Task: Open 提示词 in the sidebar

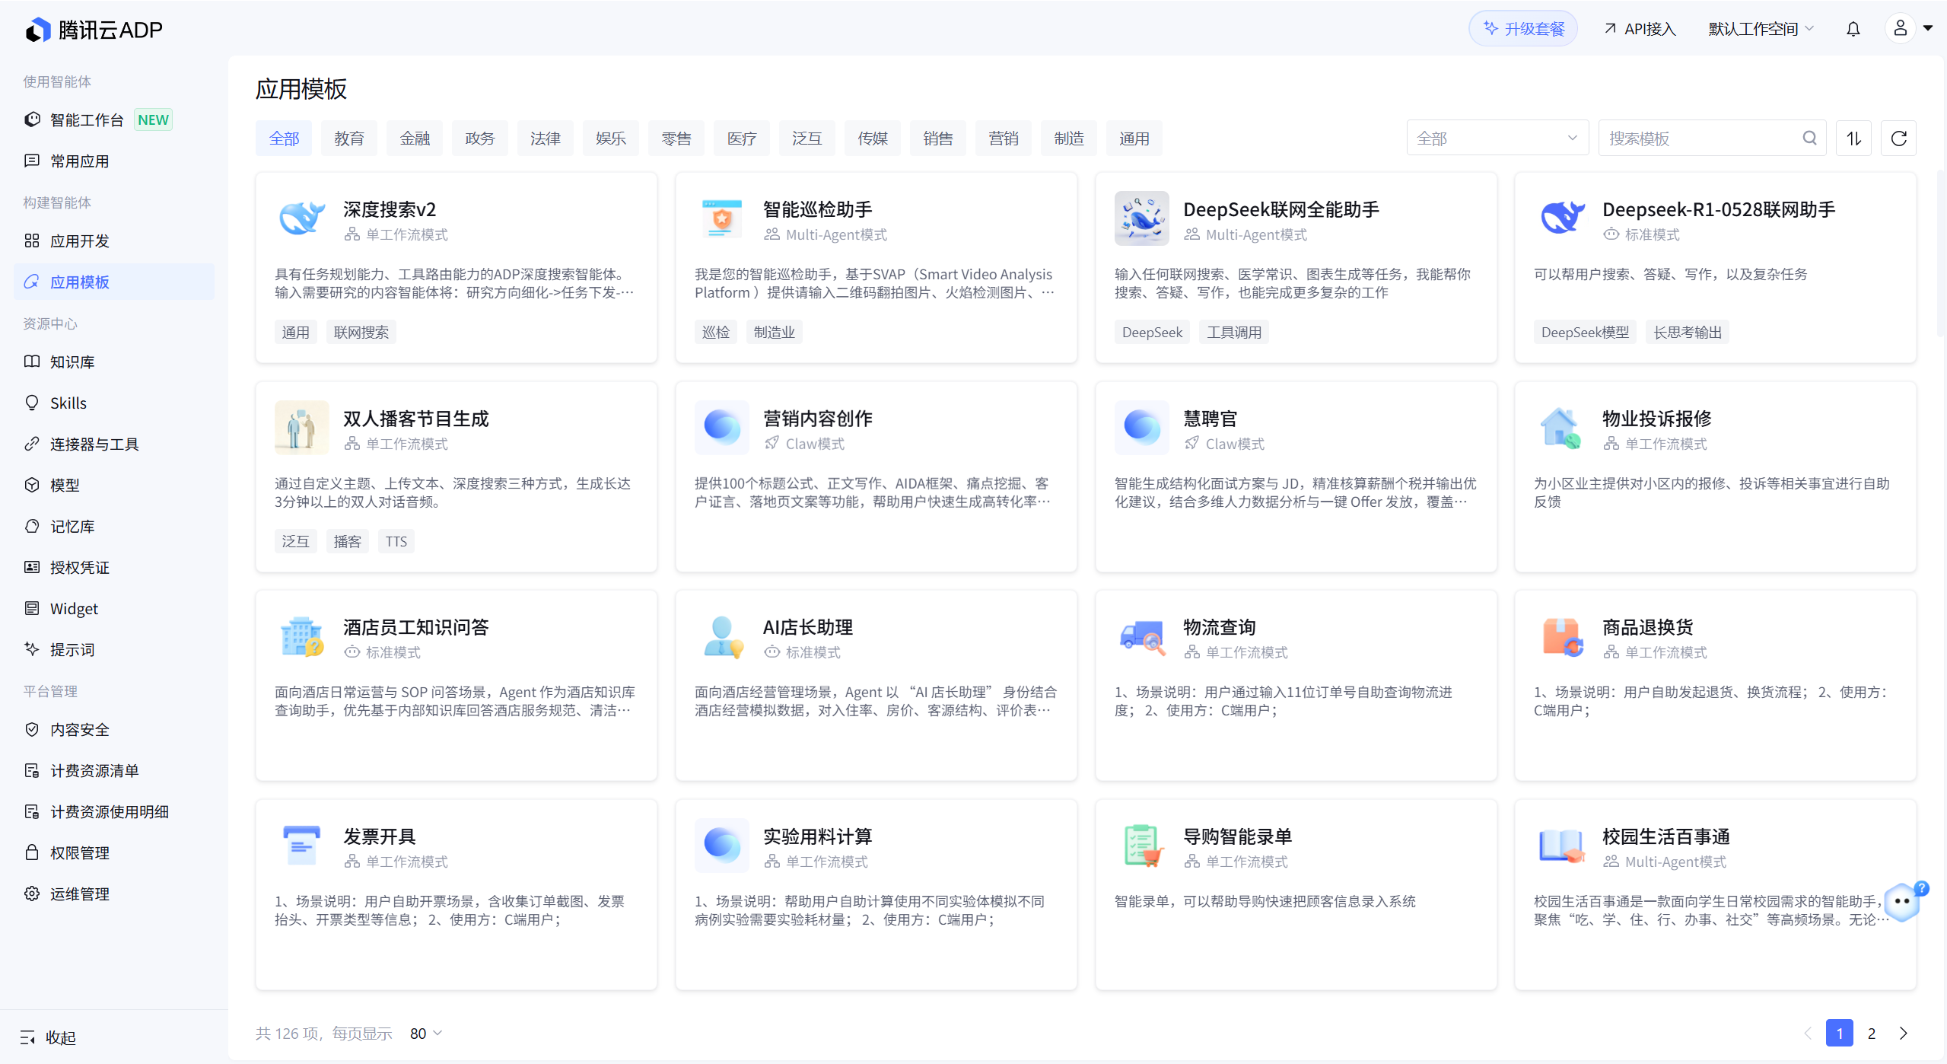Action: 114,649
